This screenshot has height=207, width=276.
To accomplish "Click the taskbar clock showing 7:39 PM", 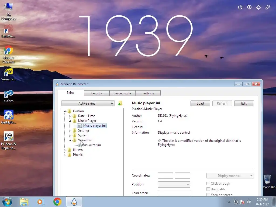I will coord(262,202).
